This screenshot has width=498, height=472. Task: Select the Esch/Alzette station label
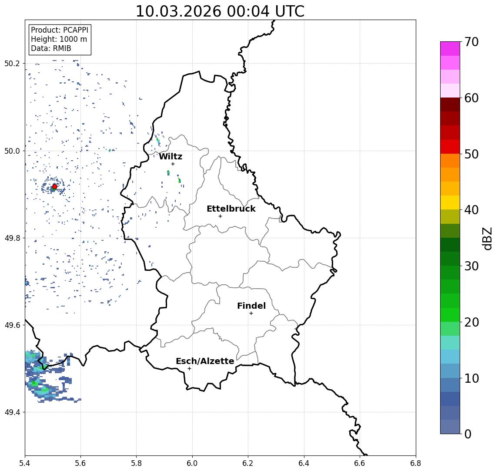point(205,361)
